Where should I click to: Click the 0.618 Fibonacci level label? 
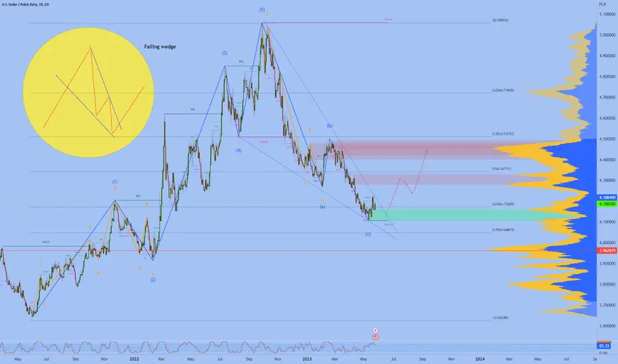pyautogui.click(x=503, y=205)
